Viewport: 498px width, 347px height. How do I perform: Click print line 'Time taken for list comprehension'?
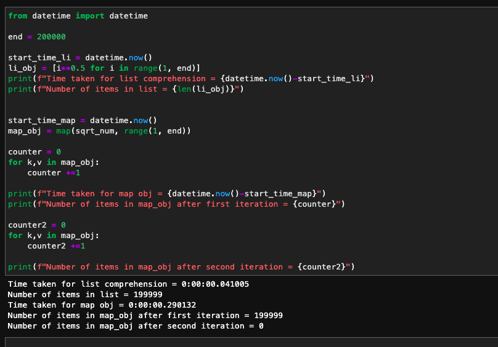point(191,79)
